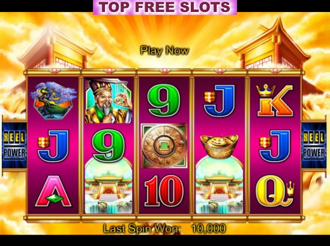Open the Top Free Slots banner
This screenshot has width=330, height=246.
pos(165,7)
